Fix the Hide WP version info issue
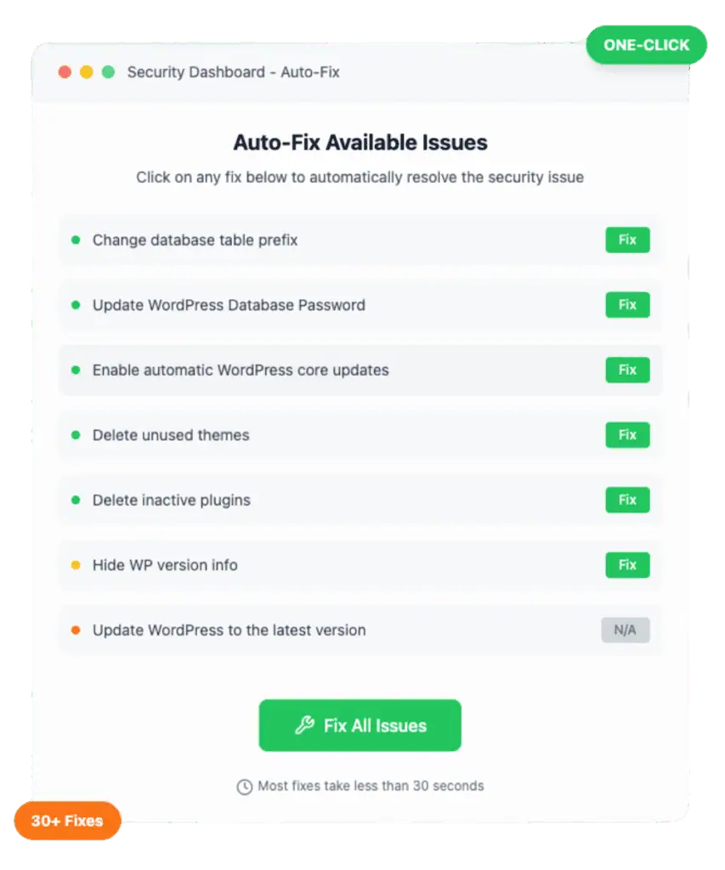The image size is (725, 870). click(627, 565)
